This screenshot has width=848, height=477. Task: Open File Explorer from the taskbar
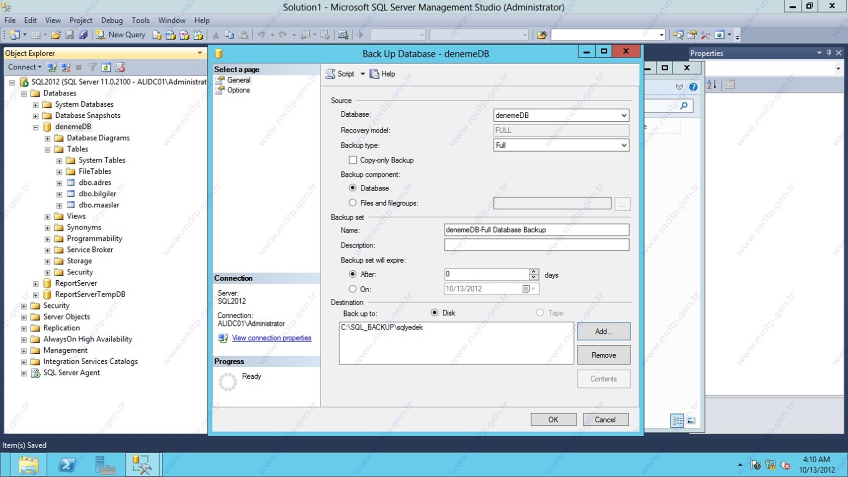(x=28, y=465)
